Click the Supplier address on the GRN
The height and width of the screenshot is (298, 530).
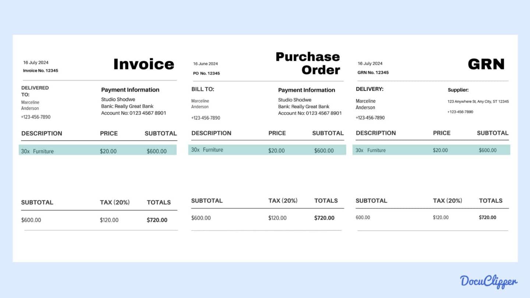pyautogui.click(x=478, y=101)
